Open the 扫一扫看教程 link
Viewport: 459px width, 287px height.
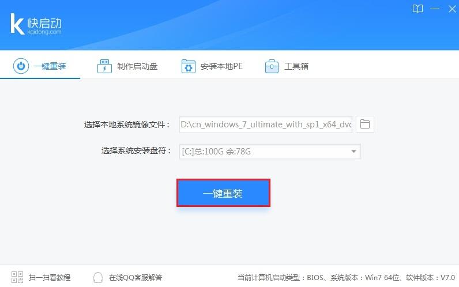50,277
